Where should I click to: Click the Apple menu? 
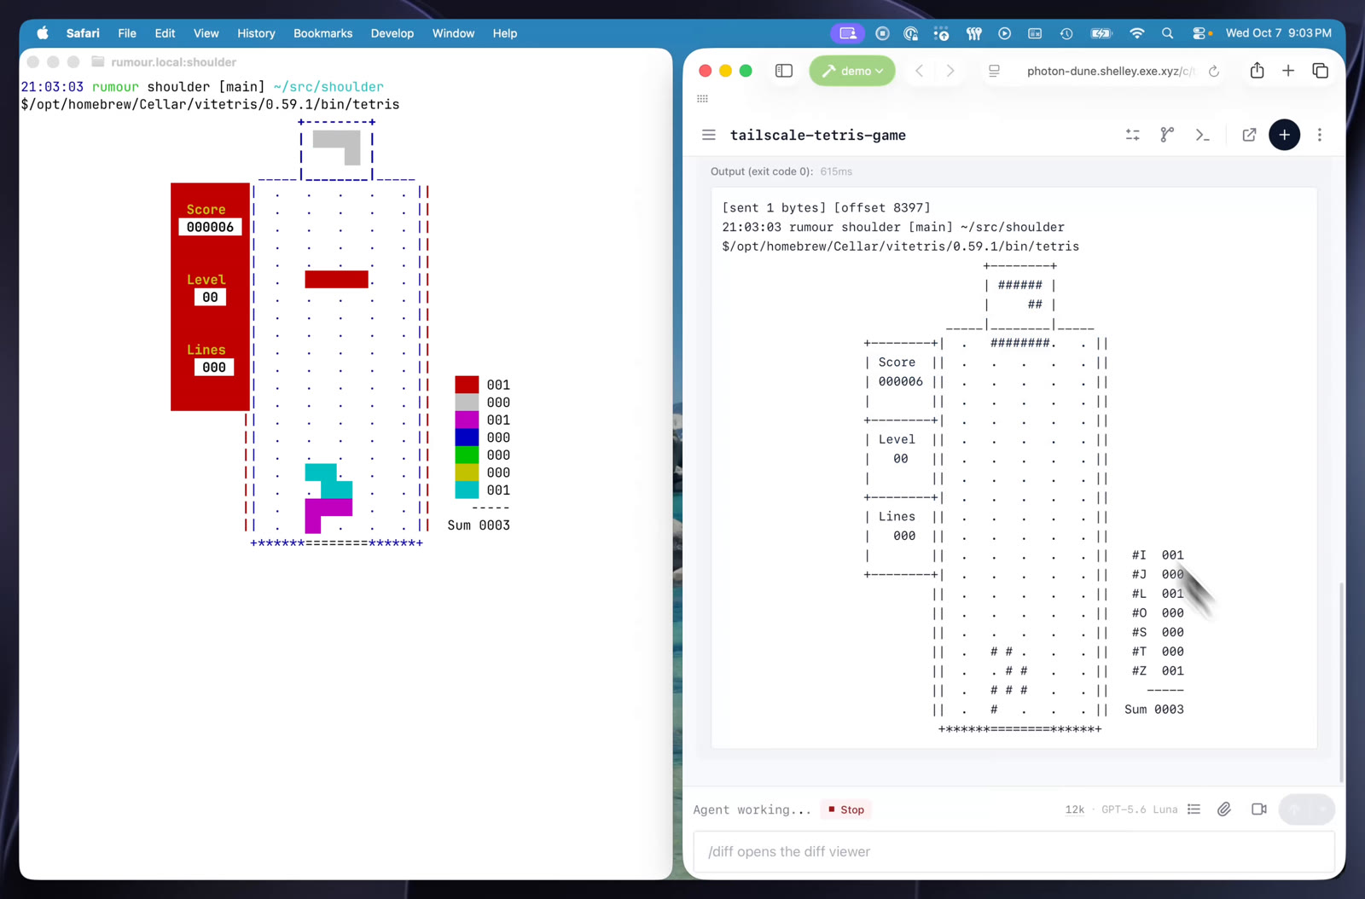[x=43, y=33]
